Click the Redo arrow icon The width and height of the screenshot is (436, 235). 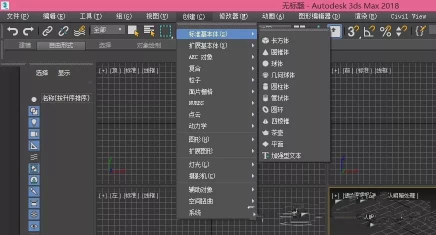28,31
